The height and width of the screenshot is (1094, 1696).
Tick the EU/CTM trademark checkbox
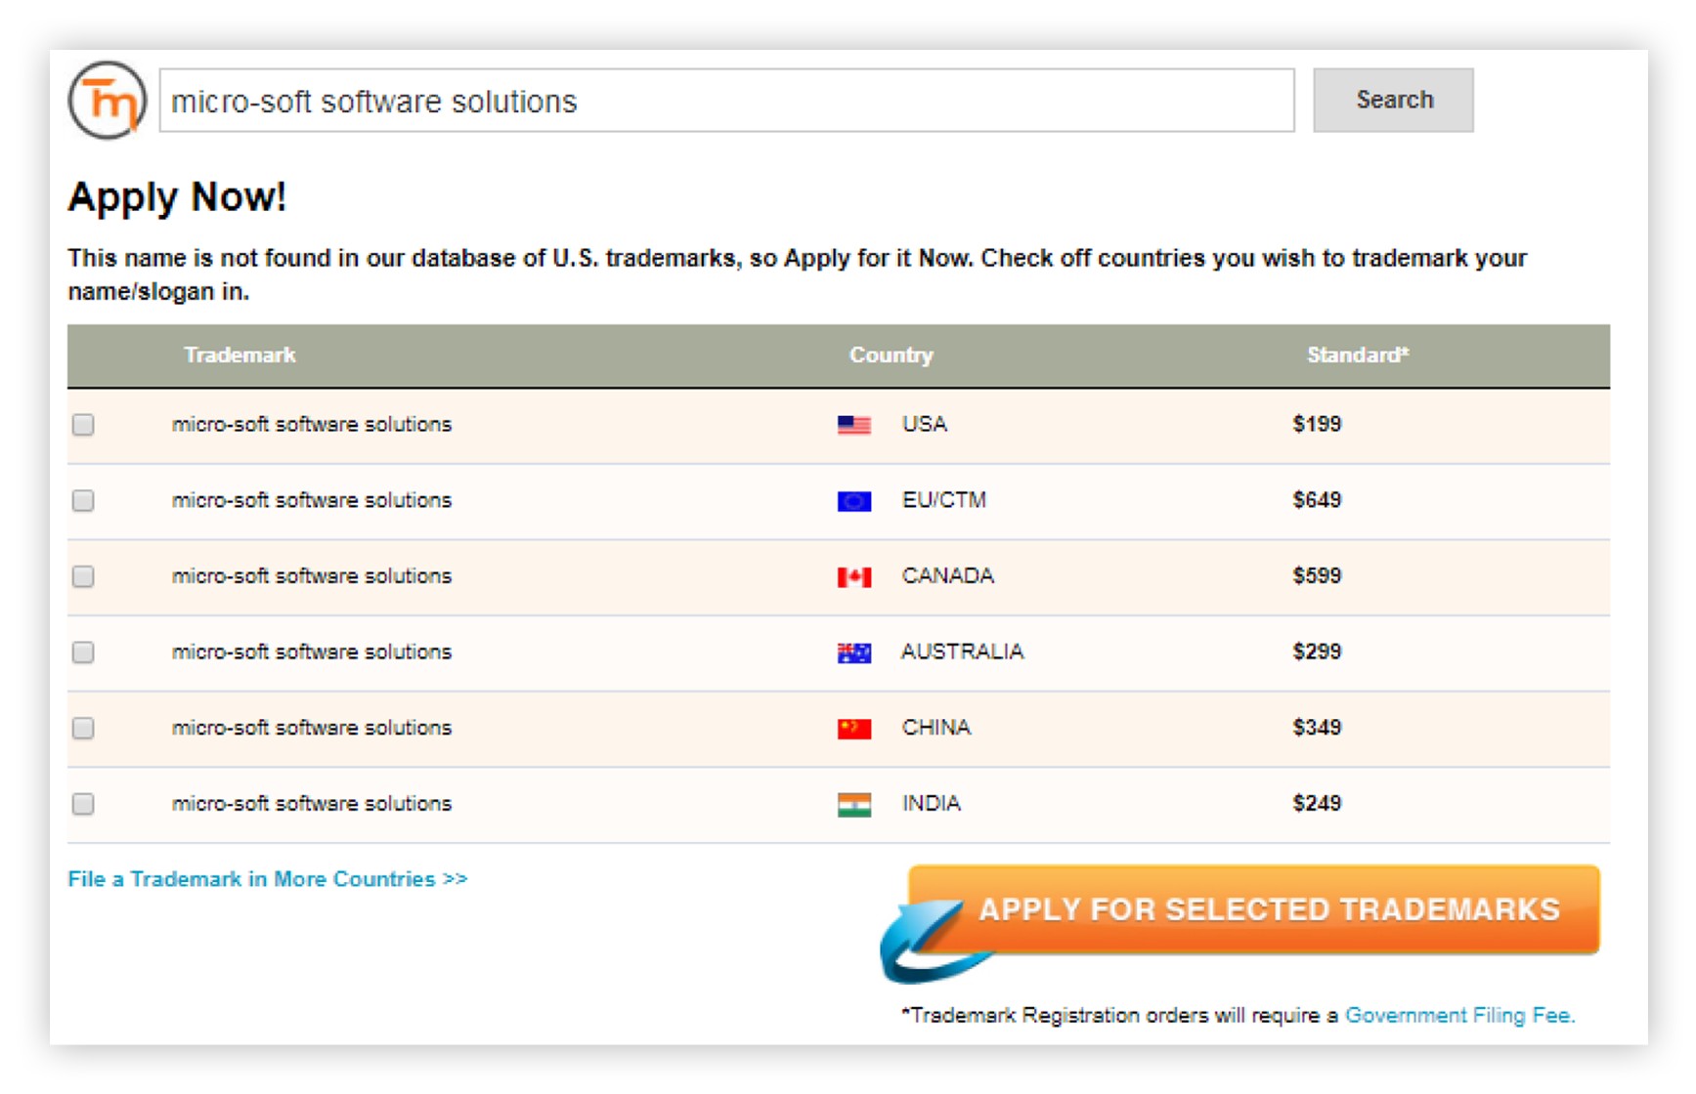(83, 501)
